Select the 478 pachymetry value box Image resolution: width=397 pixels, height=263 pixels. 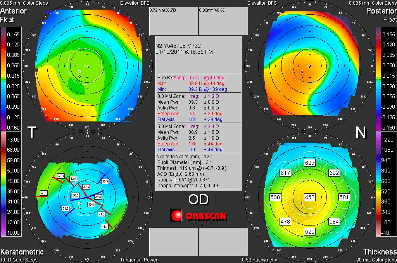(285, 222)
